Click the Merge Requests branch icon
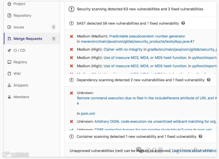219x159 pixels. 9,39
